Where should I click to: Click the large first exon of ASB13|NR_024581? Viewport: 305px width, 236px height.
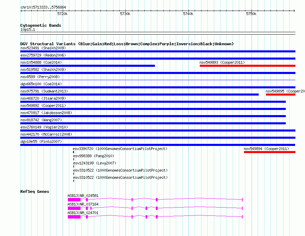tap(74, 200)
